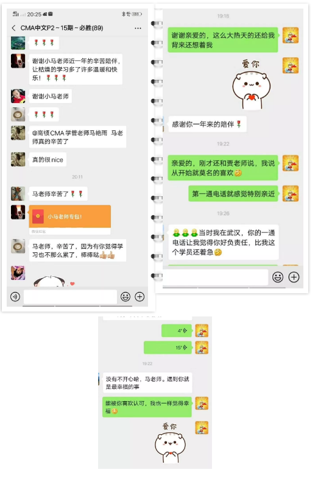Viewport: 318px width, 478px height.
Task: Switch to voice input in group chat
Action: [x=15, y=296]
